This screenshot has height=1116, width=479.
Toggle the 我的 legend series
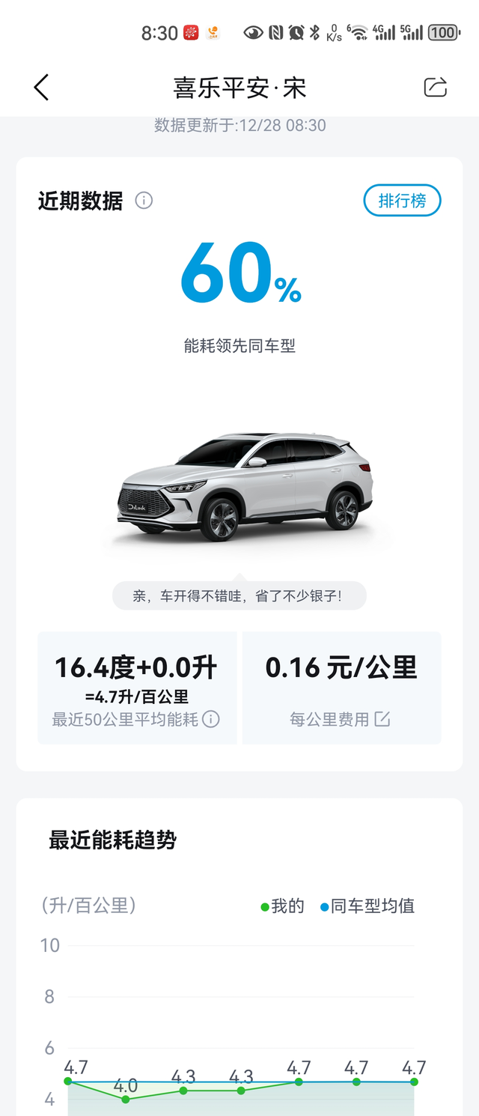coord(282,906)
